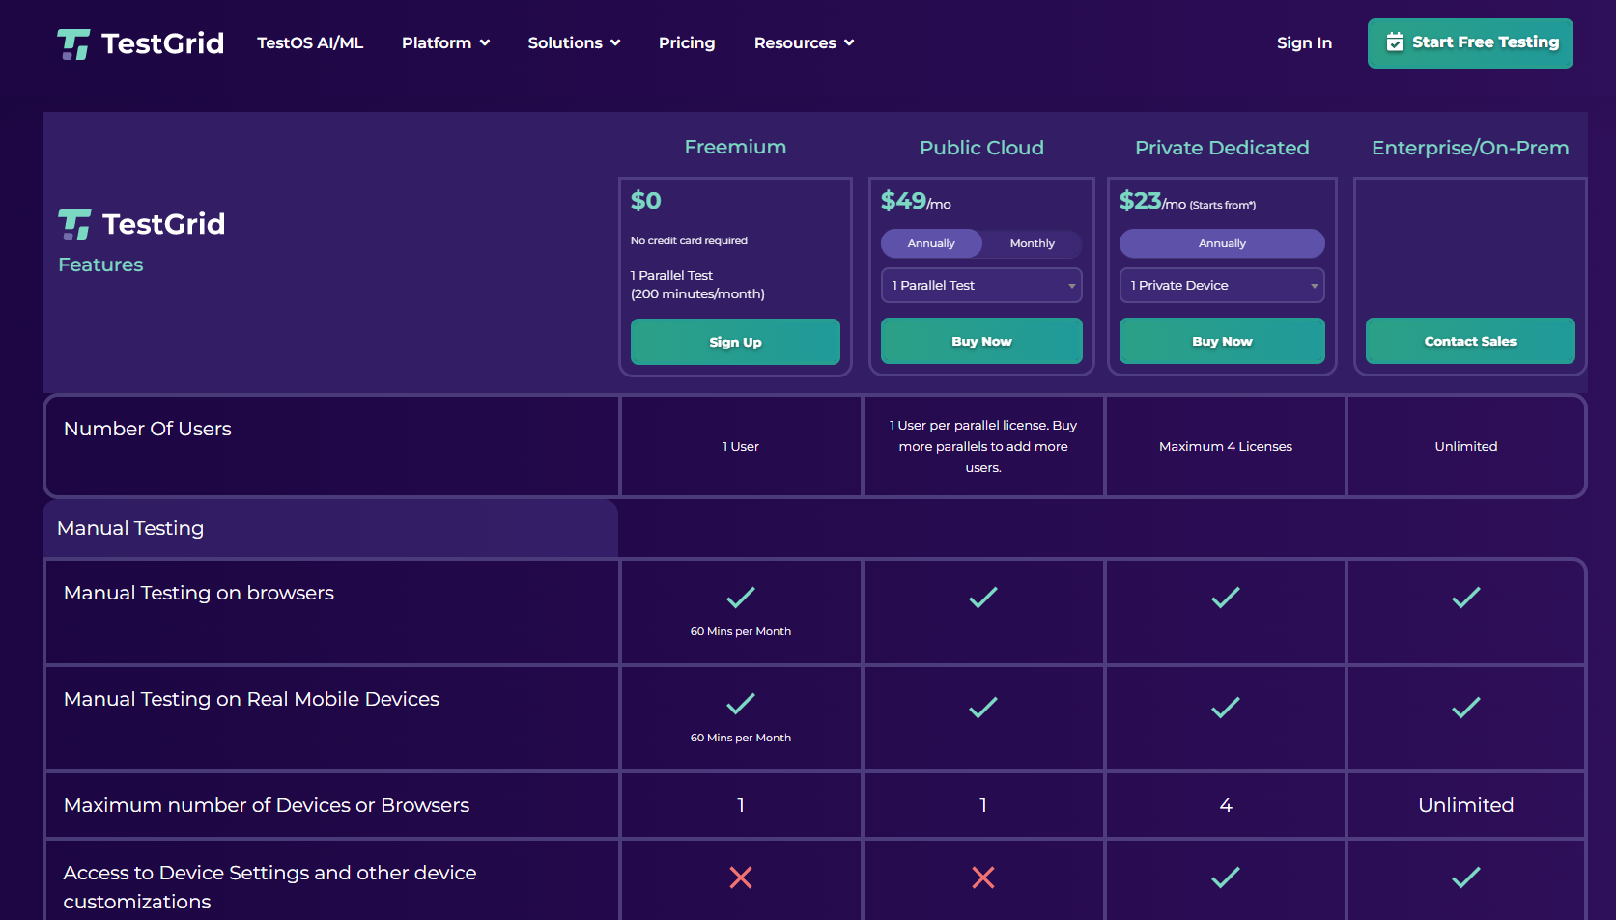Image resolution: width=1616 pixels, height=920 pixels.
Task: Switch Public Cloud billing to Annually
Action: 931,243
